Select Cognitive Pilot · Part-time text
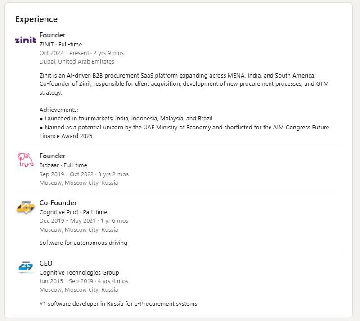This screenshot has width=360, height=321. coord(73,212)
